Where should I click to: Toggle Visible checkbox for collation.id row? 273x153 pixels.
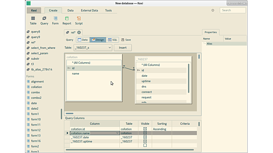click(145, 129)
